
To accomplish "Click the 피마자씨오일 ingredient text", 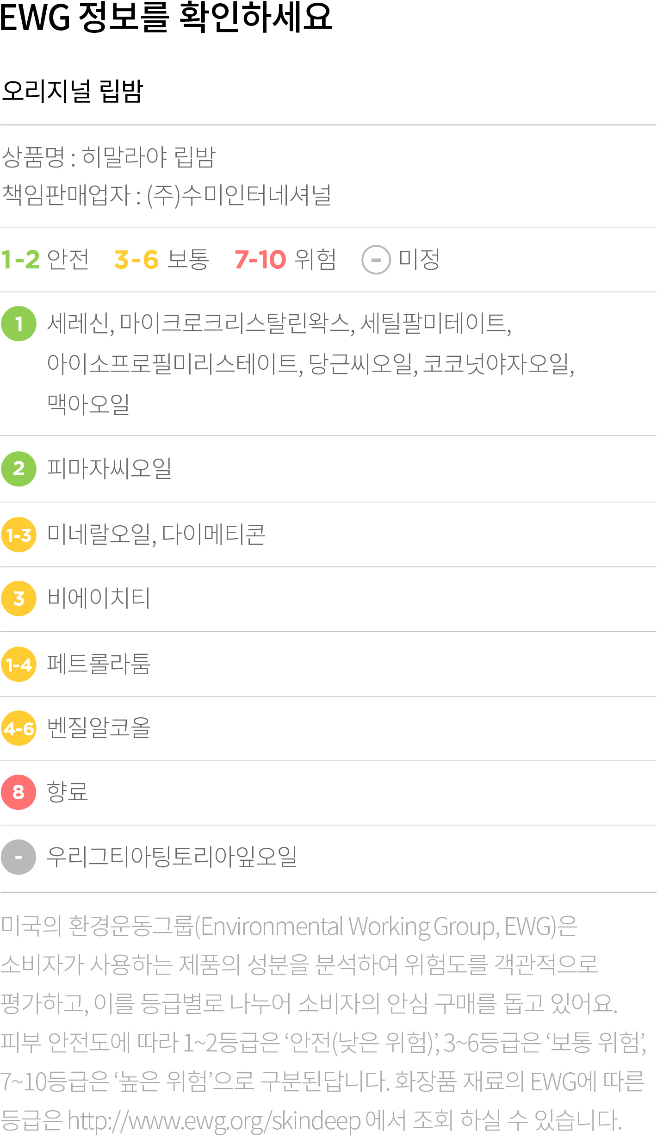I will click(x=109, y=468).
